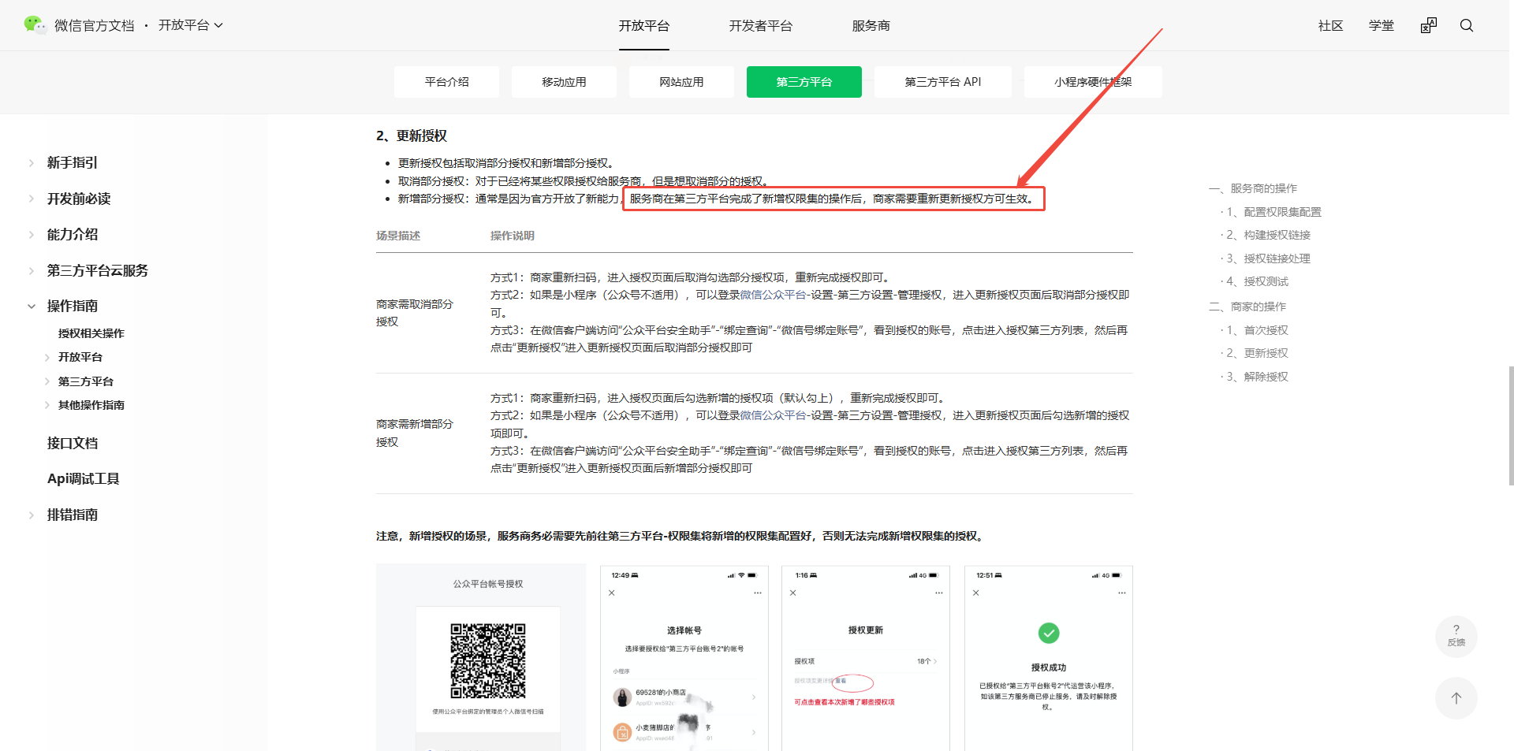
Task: Select the 第三方平台 API category tab
Action: click(x=943, y=82)
